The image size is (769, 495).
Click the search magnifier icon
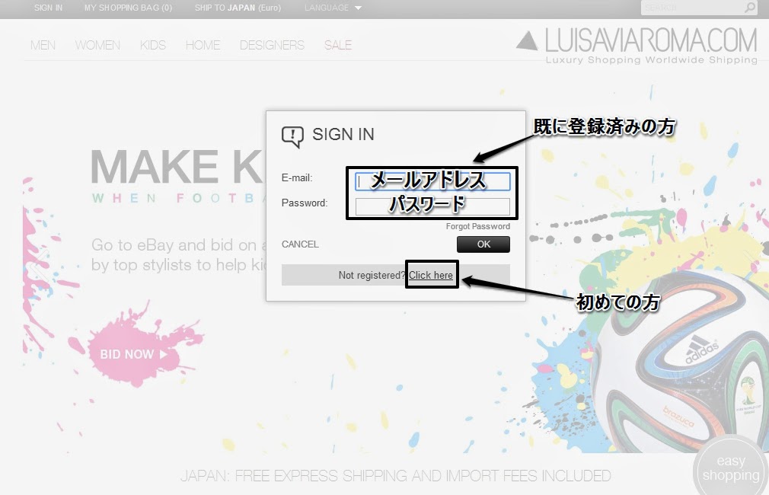point(750,8)
